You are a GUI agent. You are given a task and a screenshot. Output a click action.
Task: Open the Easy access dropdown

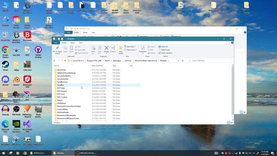coord(131,50)
